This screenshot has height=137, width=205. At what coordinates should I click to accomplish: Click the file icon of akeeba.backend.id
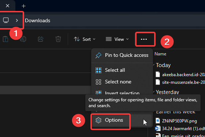pos(158,74)
